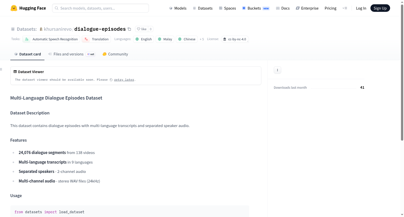
Task: Click the 'from datasets import load_dataset' code line
Action: tap(49, 212)
